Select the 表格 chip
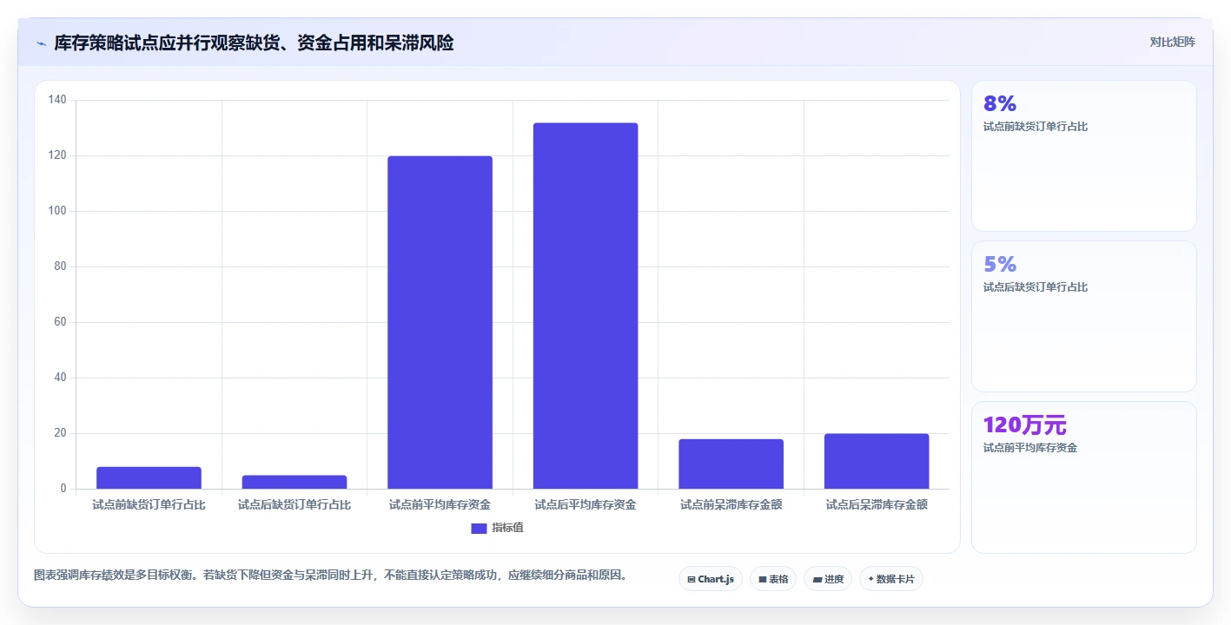Viewport: 1231px width, 625px height. (772, 579)
